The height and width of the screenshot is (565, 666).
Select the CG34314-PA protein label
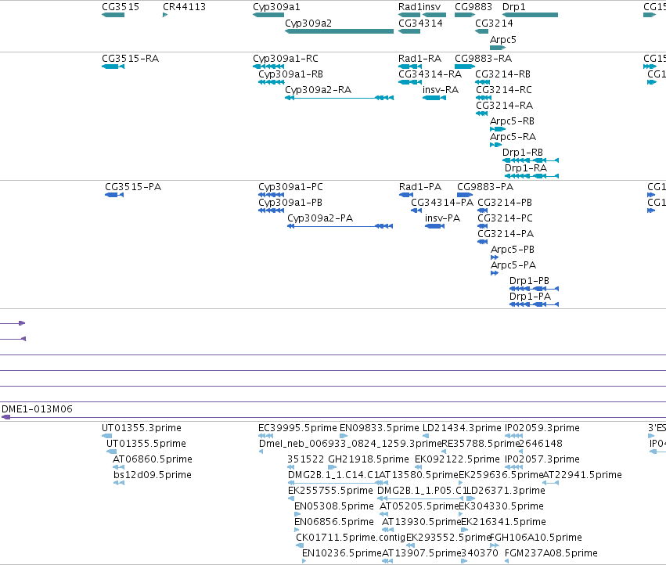point(442,203)
